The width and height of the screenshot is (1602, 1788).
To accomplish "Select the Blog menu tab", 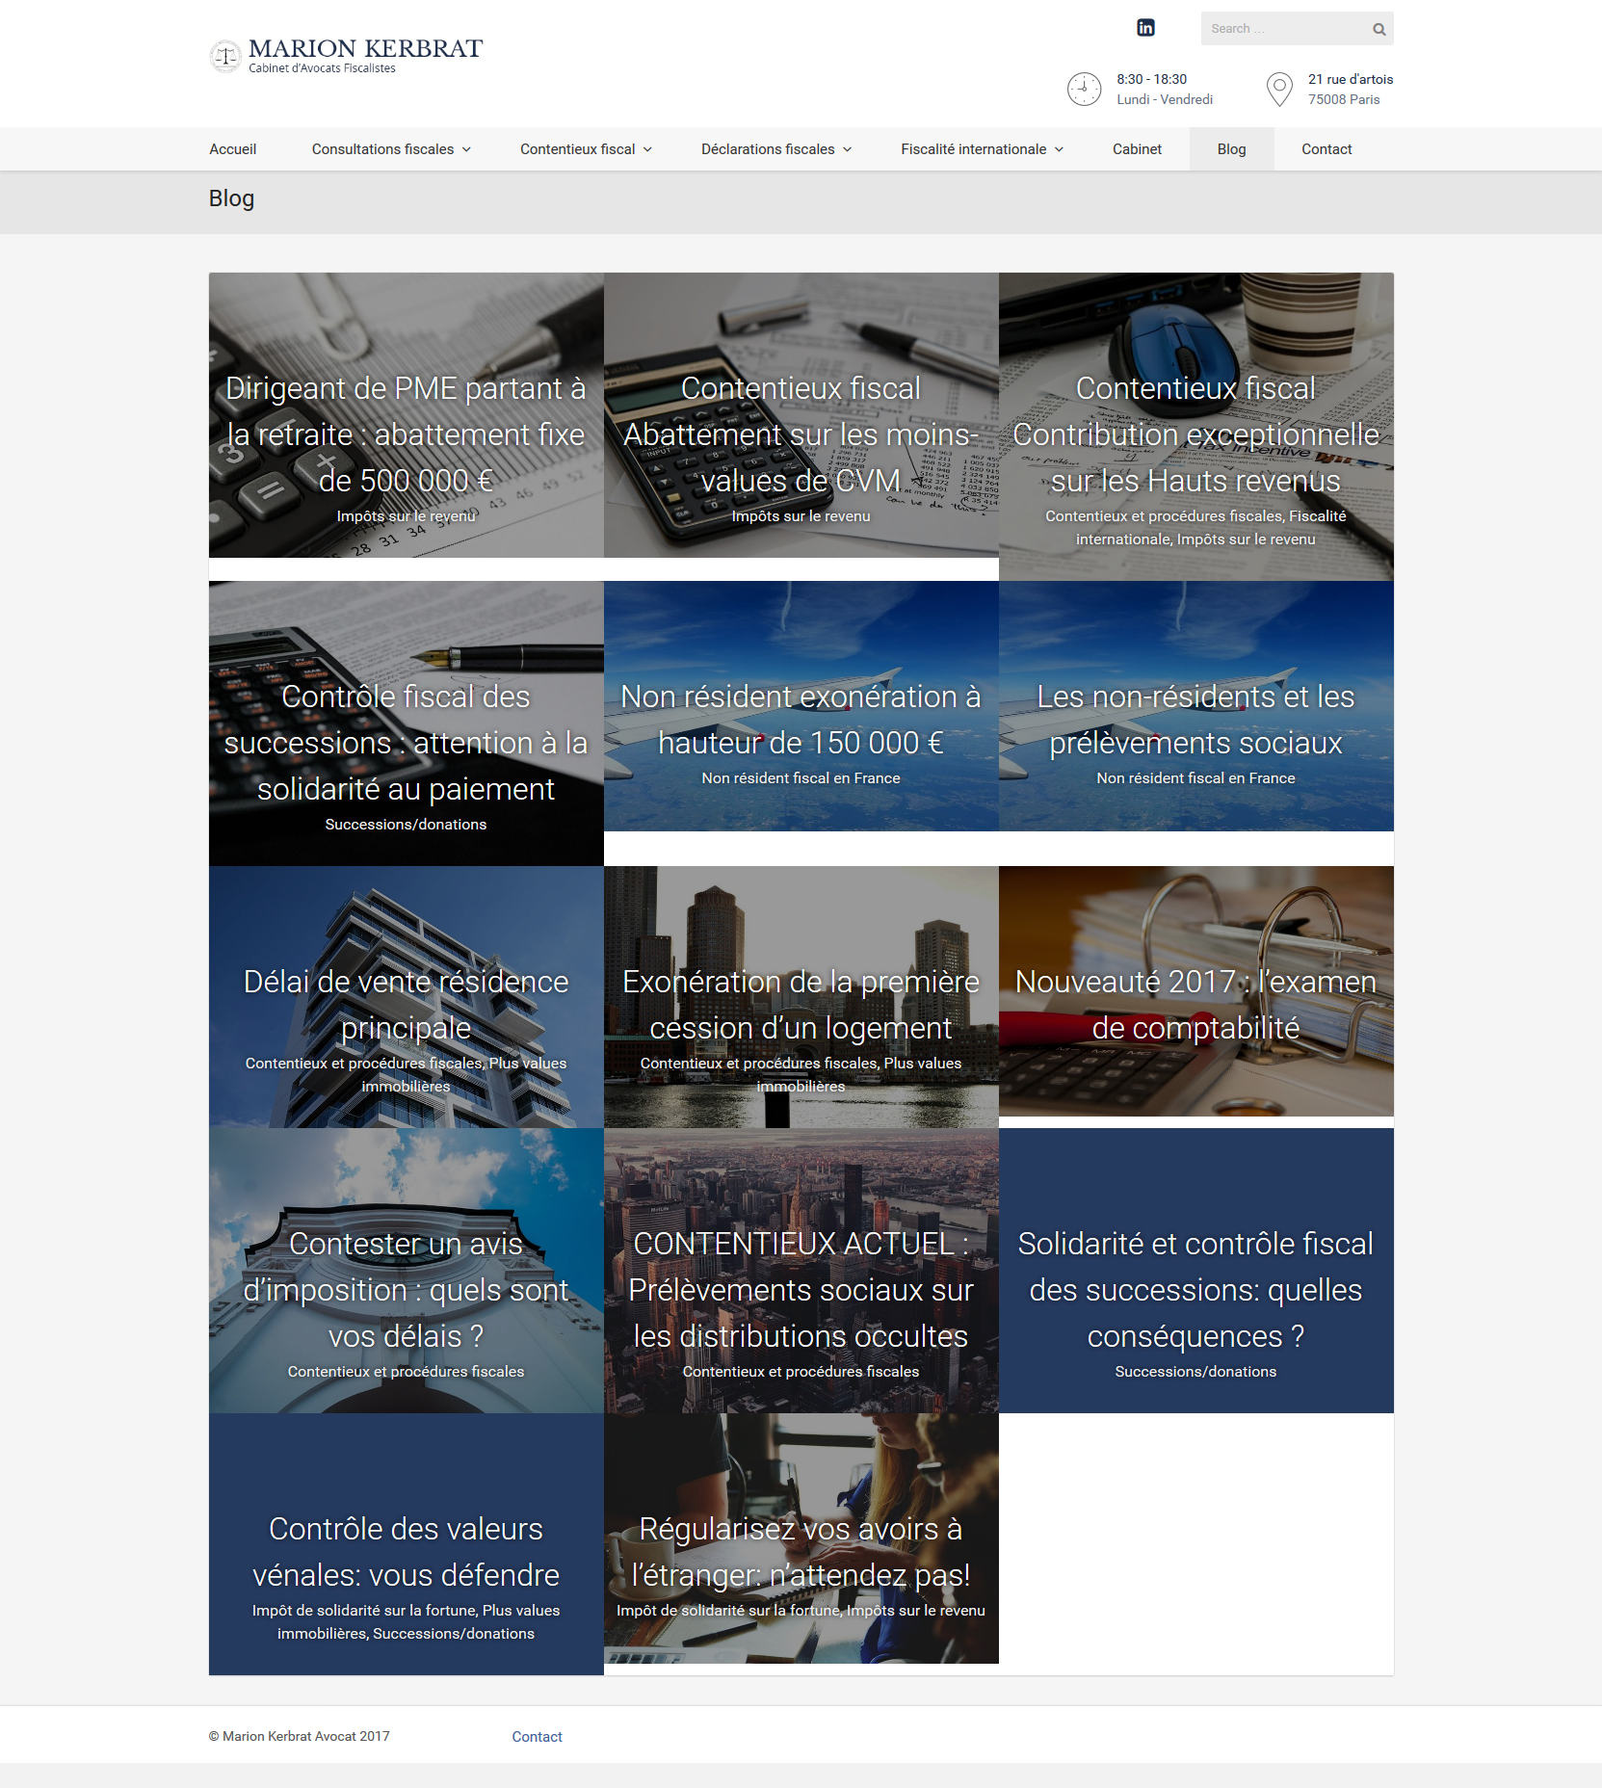I will tap(1231, 149).
